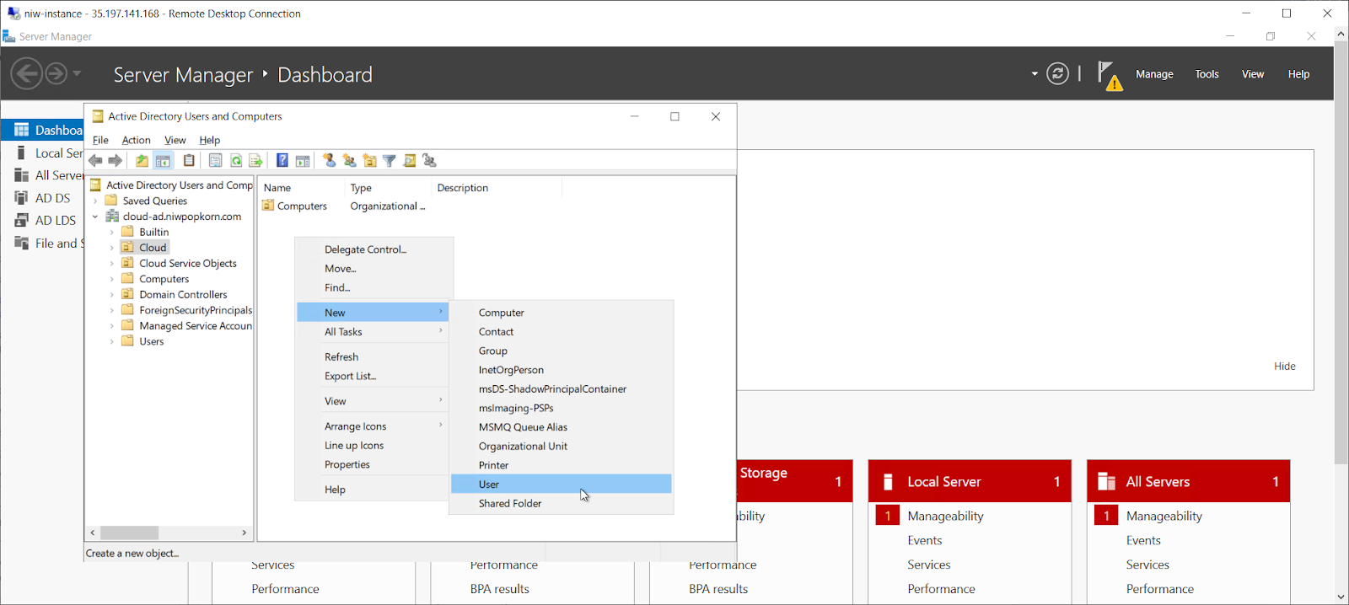Screen dimensions: 1349x605
Task: Click the tree pane horizontal scrollbar thumb
Action: click(129, 533)
